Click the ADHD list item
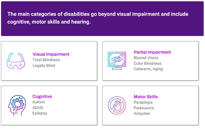 (x=38, y=108)
